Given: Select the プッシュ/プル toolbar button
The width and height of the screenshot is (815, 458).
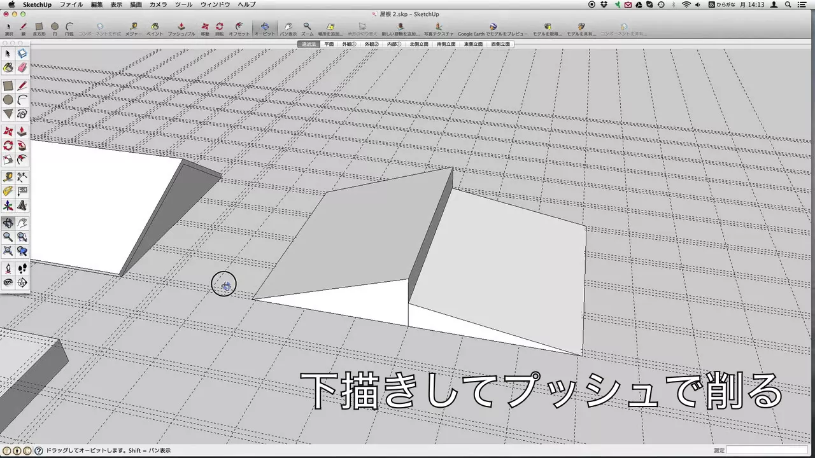Looking at the screenshot, I should 181,29.
